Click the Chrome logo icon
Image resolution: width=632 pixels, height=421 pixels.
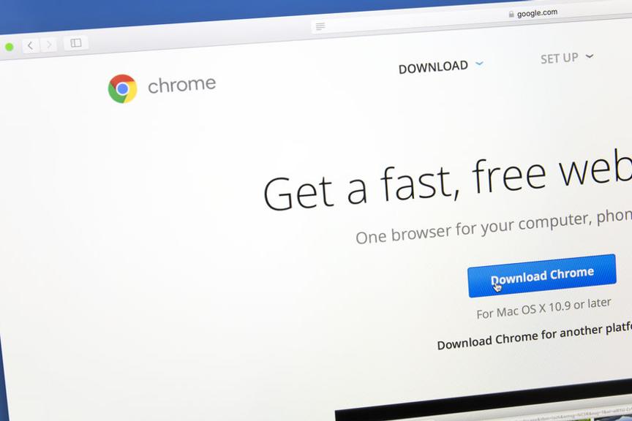pos(123,88)
